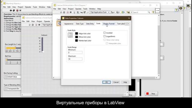Click Pause button in Block Diagram toolbar
The height and width of the screenshot is (108, 192).
point(71,12)
